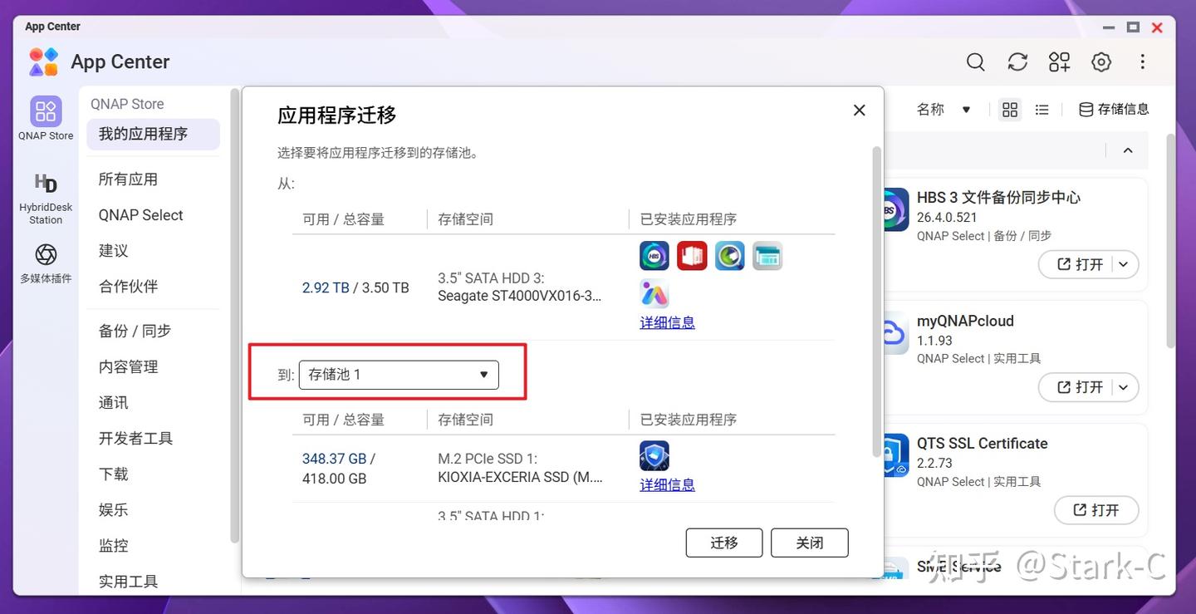This screenshot has width=1196, height=614.
Task: Click the category sidebar vertical scrollbar
Action: tap(235, 316)
